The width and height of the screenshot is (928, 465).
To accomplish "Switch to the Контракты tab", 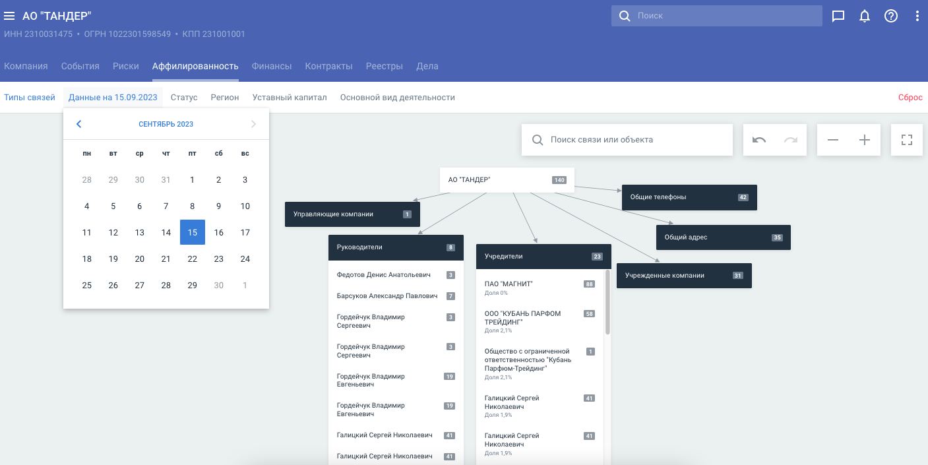I will 328,66.
